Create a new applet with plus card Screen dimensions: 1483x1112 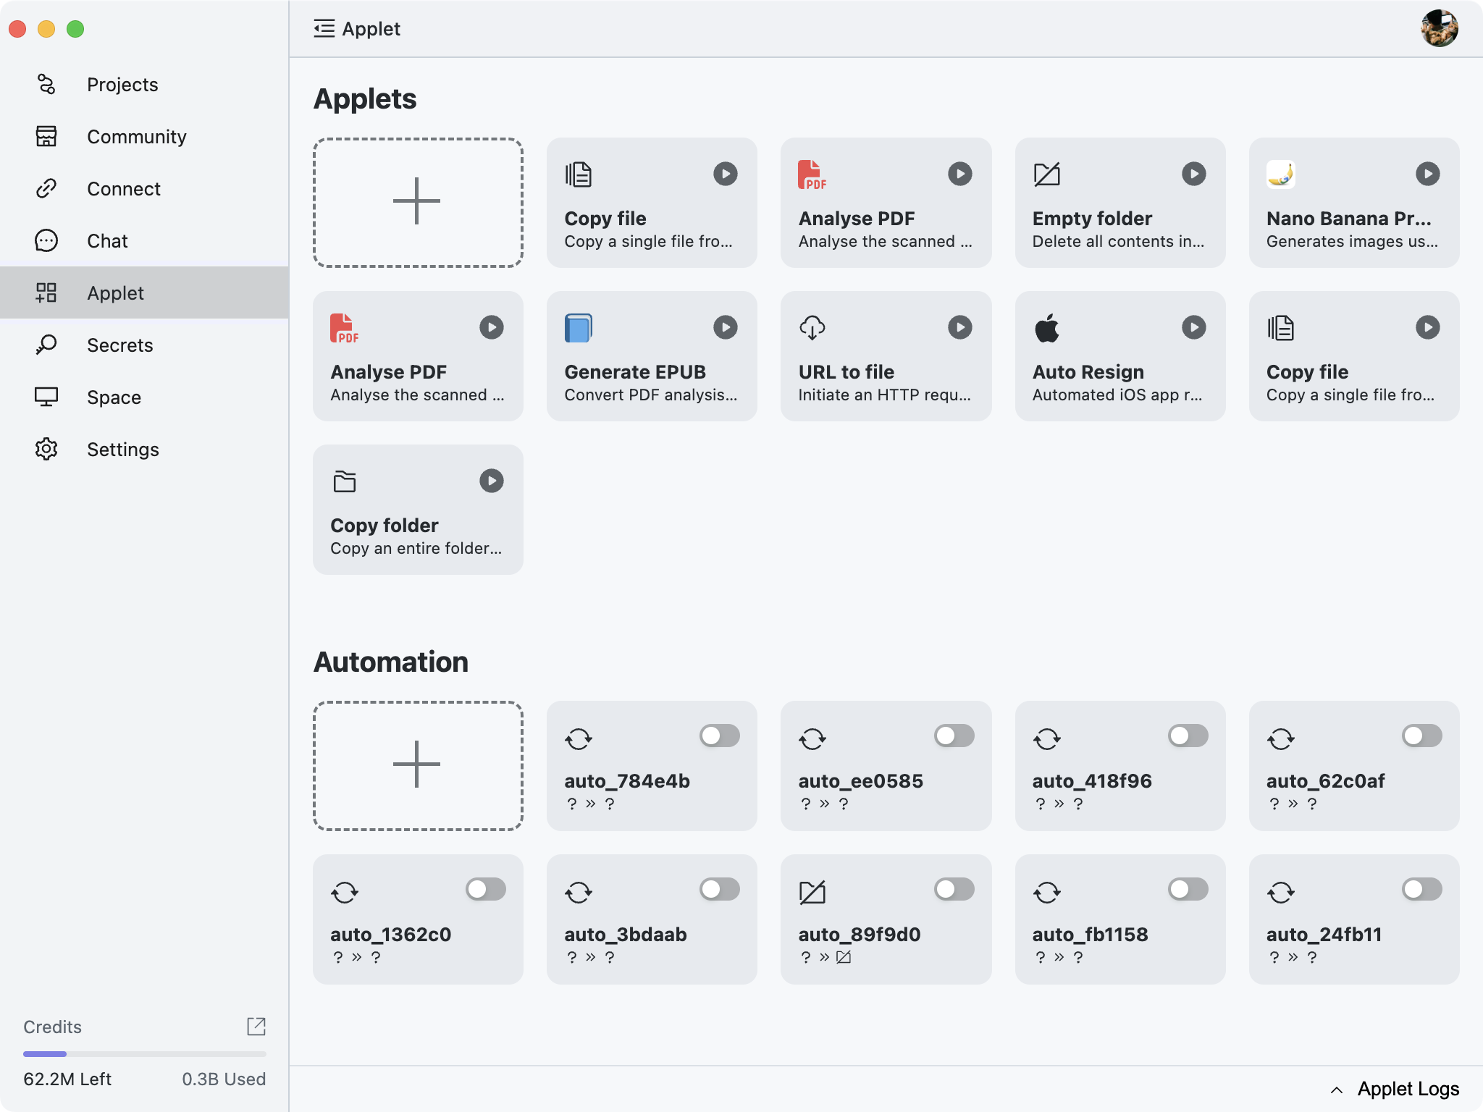pos(418,203)
